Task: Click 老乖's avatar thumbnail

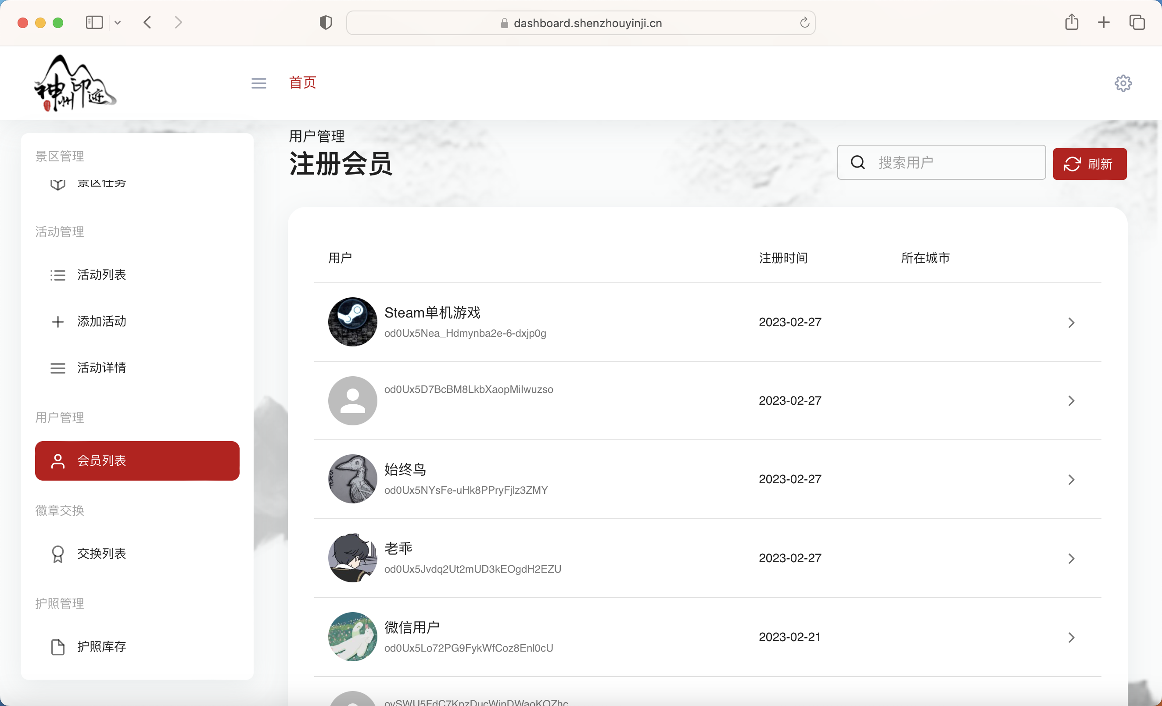Action: pos(352,557)
